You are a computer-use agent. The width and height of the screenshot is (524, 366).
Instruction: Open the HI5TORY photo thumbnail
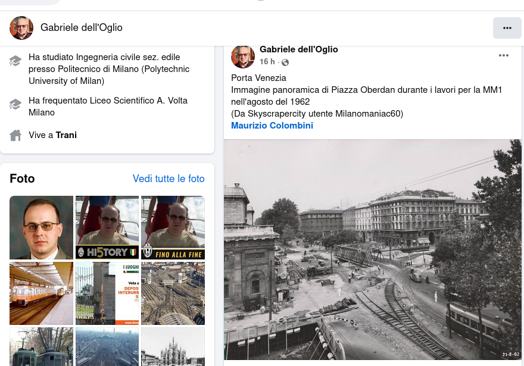107,227
